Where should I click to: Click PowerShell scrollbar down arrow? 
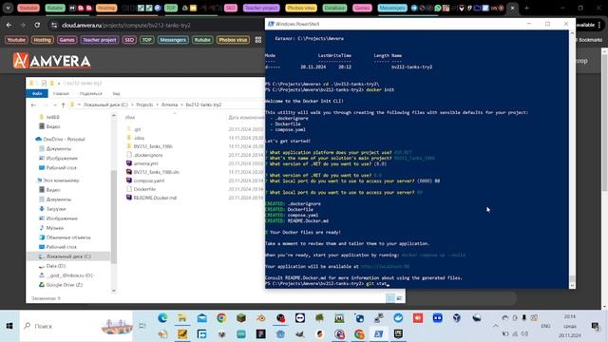pos(572,285)
